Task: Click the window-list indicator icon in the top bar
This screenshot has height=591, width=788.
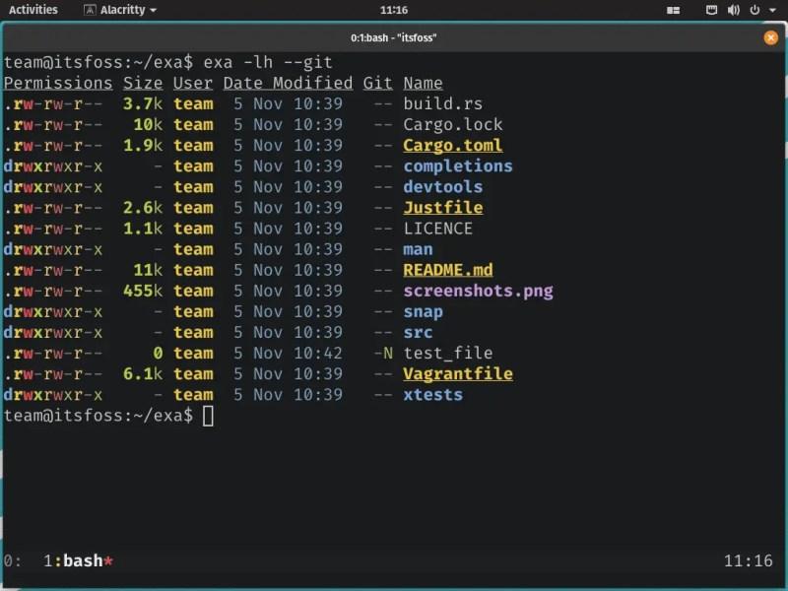Action: click(675, 10)
